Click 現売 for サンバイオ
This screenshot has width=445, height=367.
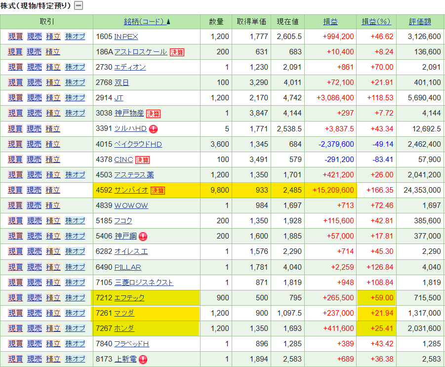35,190
